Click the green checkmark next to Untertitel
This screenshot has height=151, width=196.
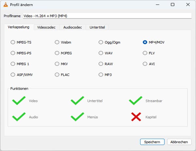tap(77, 101)
